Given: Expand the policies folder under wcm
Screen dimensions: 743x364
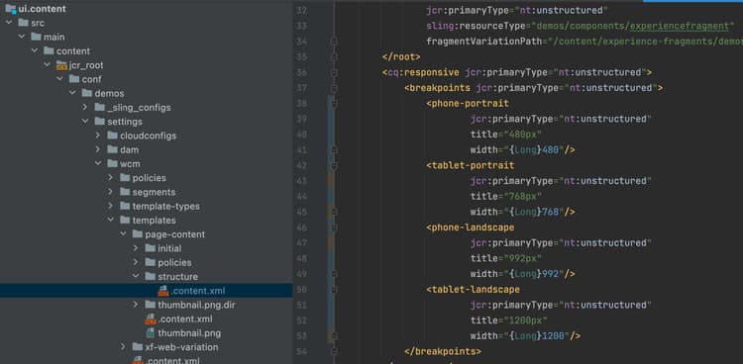Looking at the screenshot, I should coord(110,178).
